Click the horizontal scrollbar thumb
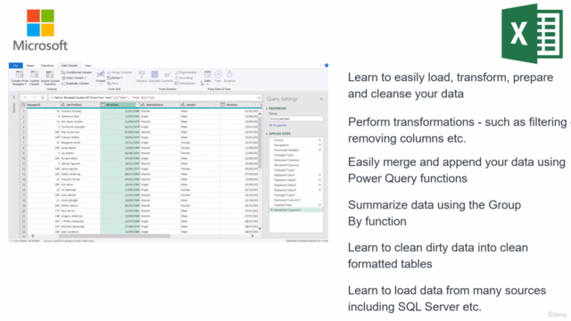This screenshot has height=321, width=571. tap(114, 235)
